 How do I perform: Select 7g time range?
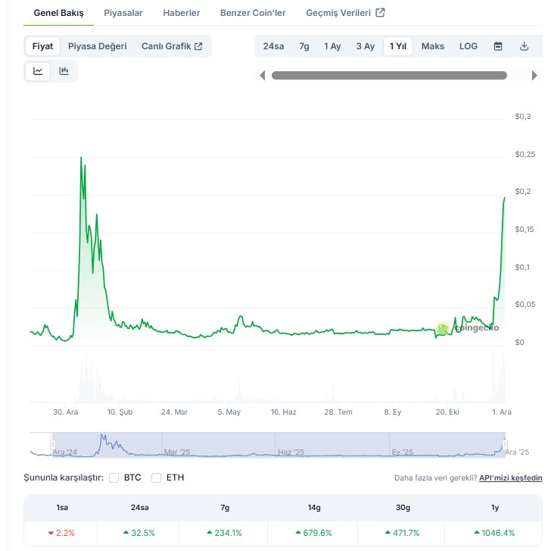[304, 46]
